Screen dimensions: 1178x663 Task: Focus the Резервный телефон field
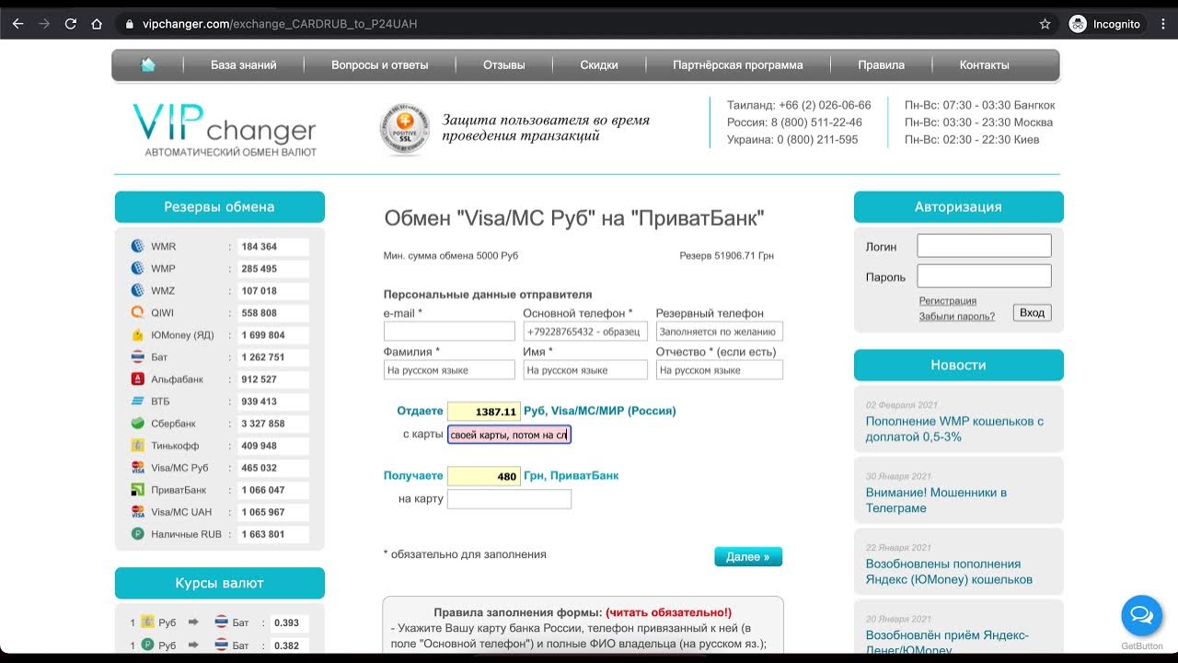pos(720,331)
